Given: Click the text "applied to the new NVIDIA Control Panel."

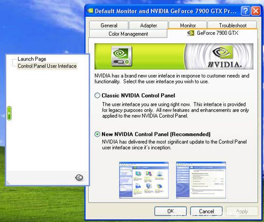Looking at the screenshot, I should coord(145,116).
